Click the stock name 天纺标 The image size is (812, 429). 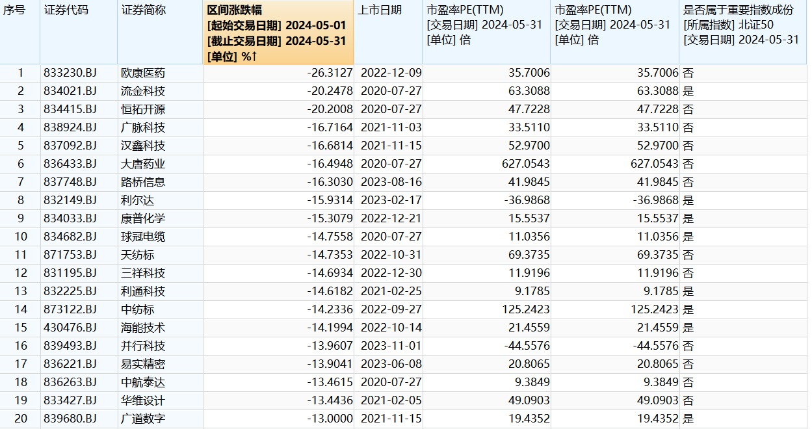[138, 255]
